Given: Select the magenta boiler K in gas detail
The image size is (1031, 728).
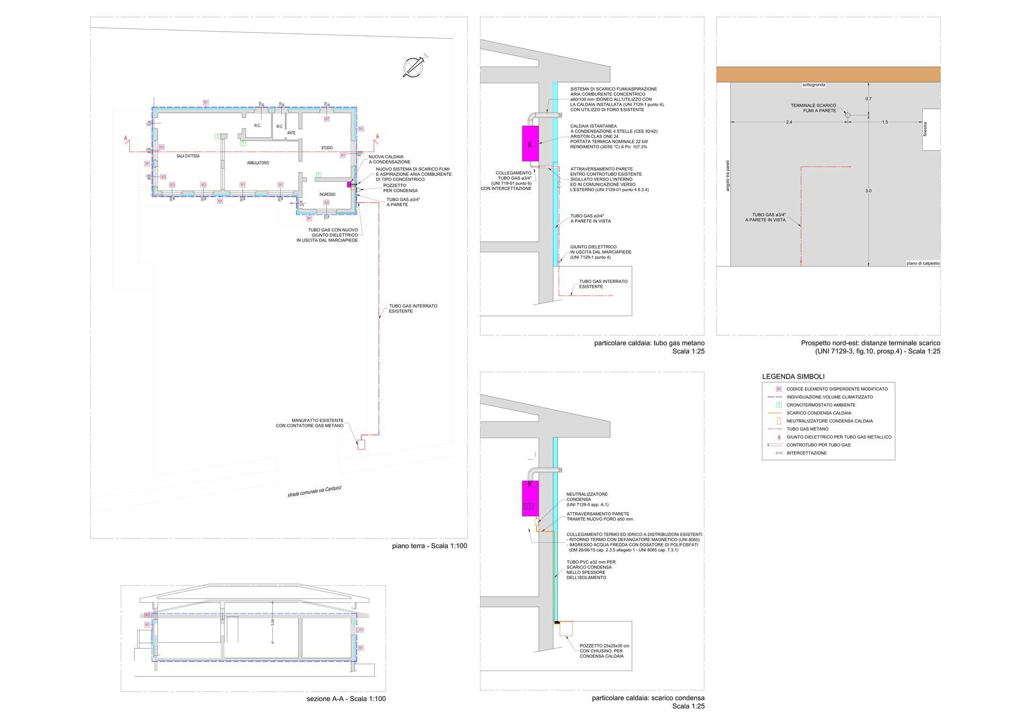Looking at the screenshot, I should [x=530, y=144].
